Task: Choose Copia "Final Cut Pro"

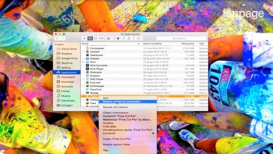Action: (128, 139)
